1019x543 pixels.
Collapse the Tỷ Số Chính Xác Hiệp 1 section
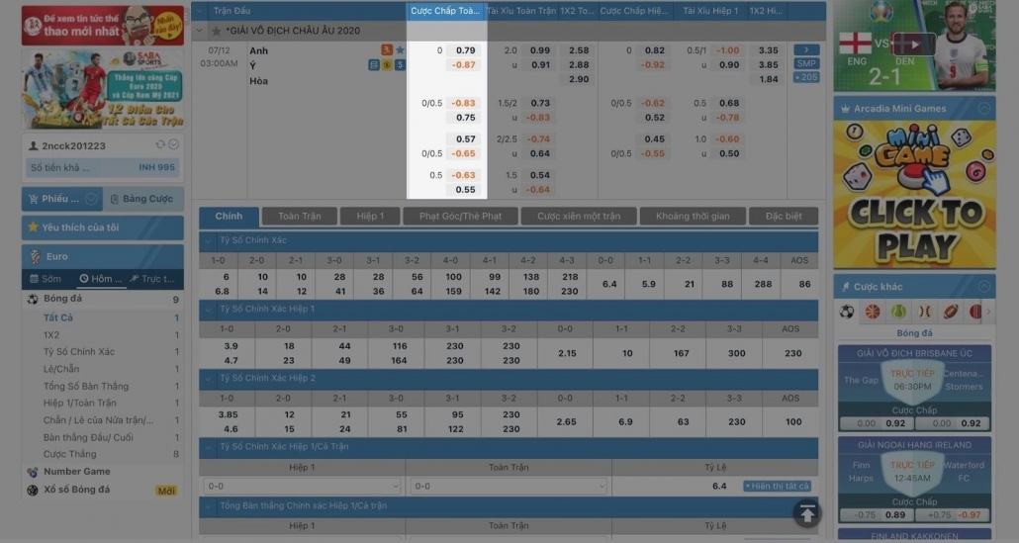208,310
